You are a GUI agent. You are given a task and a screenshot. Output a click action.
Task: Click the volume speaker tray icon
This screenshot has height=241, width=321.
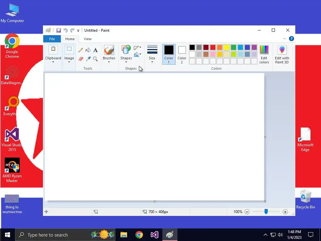tap(280, 235)
